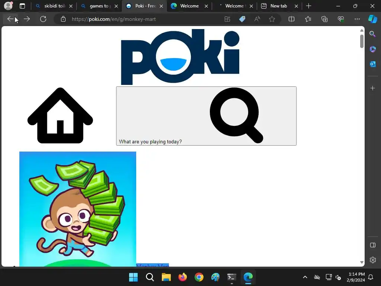Click the browser Forward arrow
The image size is (381, 286).
27,19
